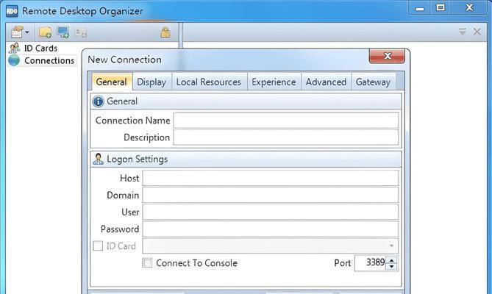Click the people icon next to ID Cards
The height and width of the screenshot is (294, 492).
14,48
